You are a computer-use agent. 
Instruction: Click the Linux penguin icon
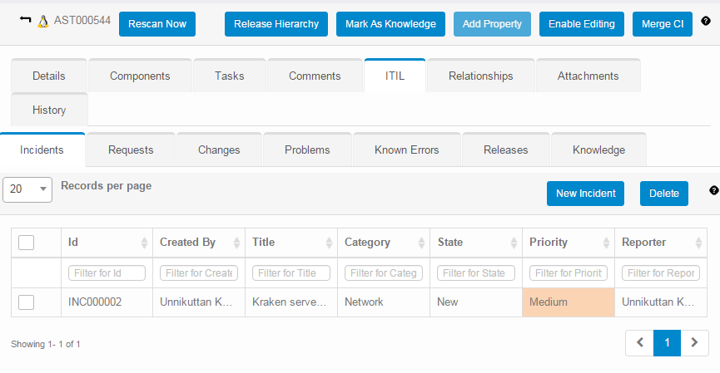click(43, 23)
